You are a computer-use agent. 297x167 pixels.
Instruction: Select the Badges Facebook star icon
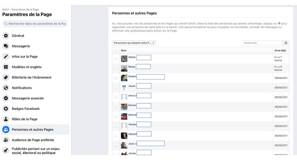(x=6, y=109)
